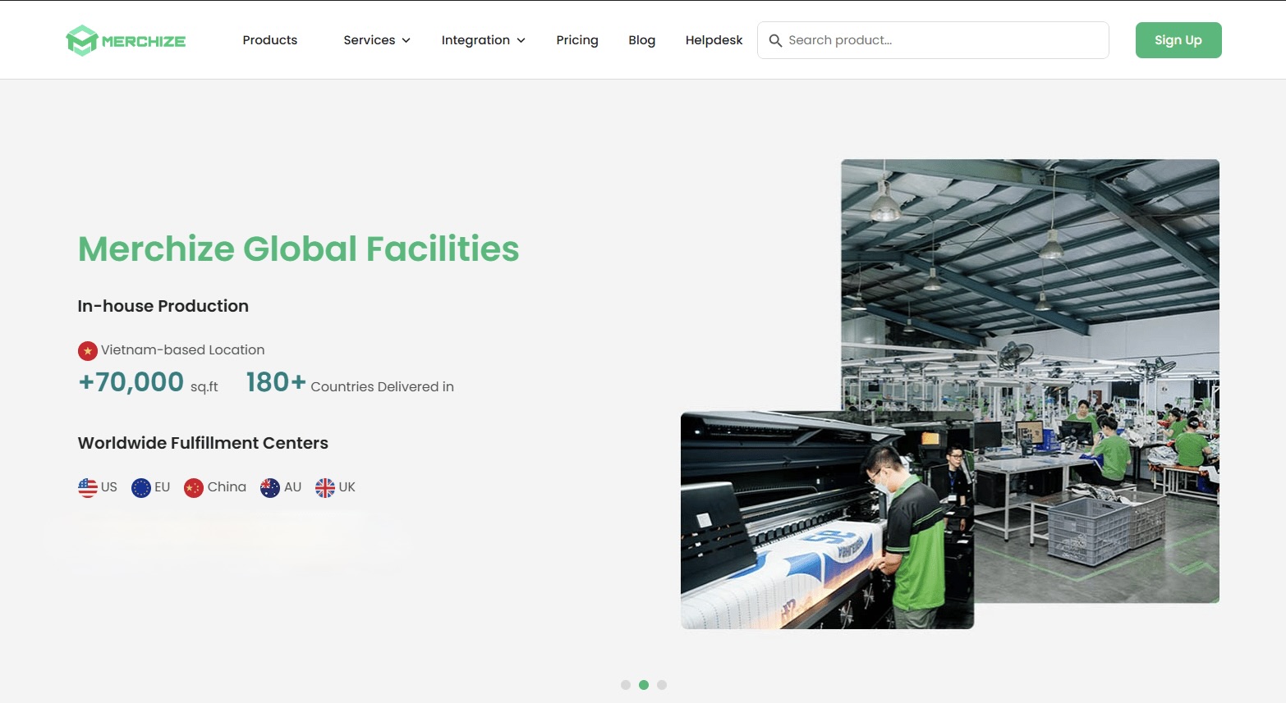Switch to the third carousel slide dot
The image size is (1286, 703).
[662, 685]
